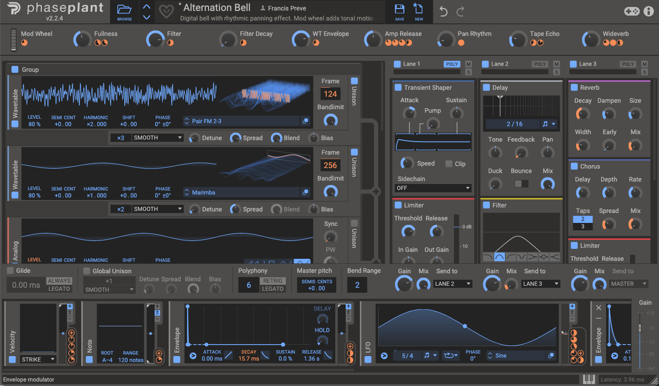Select the notch filter type icon
Image resolution: width=659 pixels, height=386 pixels.
[x=522, y=257]
